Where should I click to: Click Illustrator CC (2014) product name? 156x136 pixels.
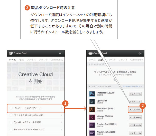click(x=105, y=108)
